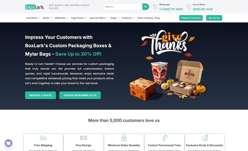Click the Choose Packaging Style button
Screen dimensions: 248x151
pyautogui.click(x=80, y=95)
